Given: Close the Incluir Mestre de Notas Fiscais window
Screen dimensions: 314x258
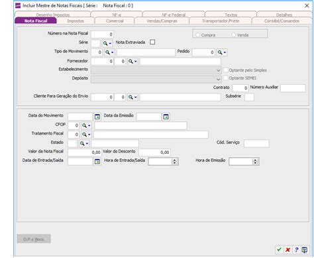Looking at the screenshot, I should tap(307, 6).
